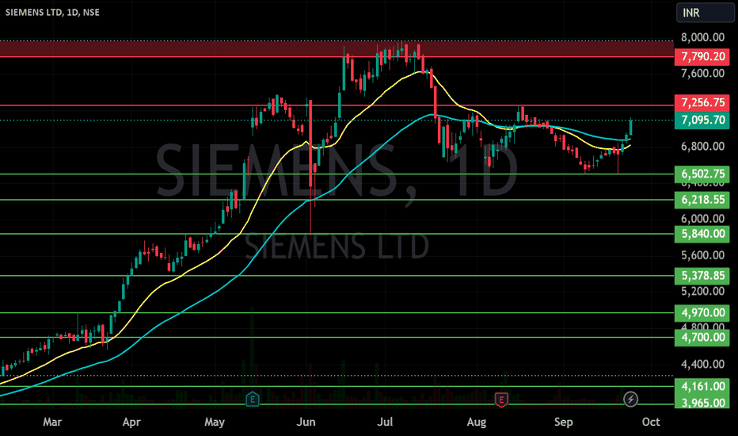Select the 5,378.85 support level label
This screenshot has height=436, width=738.
click(702, 276)
